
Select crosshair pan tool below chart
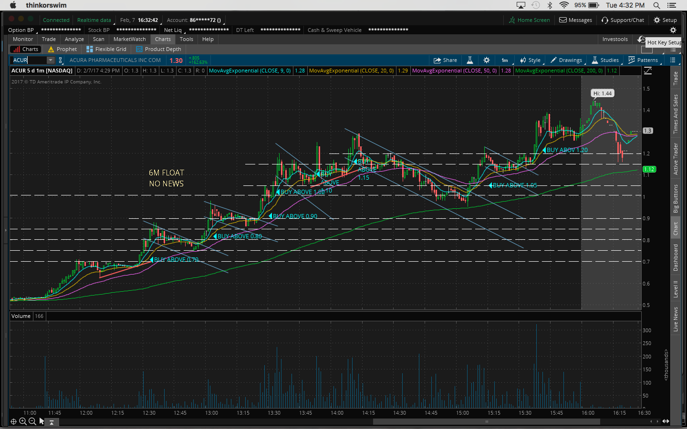pyautogui.click(x=13, y=421)
